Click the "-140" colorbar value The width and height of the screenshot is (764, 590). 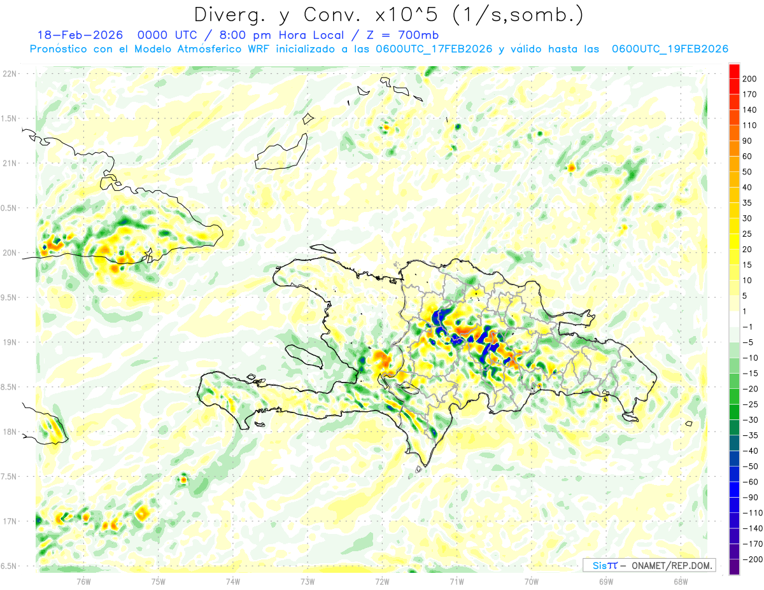[752, 528]
